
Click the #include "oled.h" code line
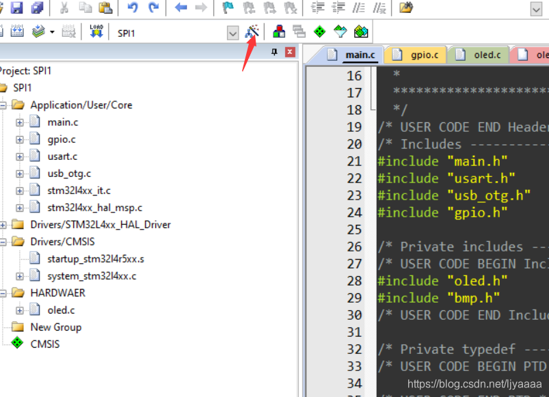(442, 281)
